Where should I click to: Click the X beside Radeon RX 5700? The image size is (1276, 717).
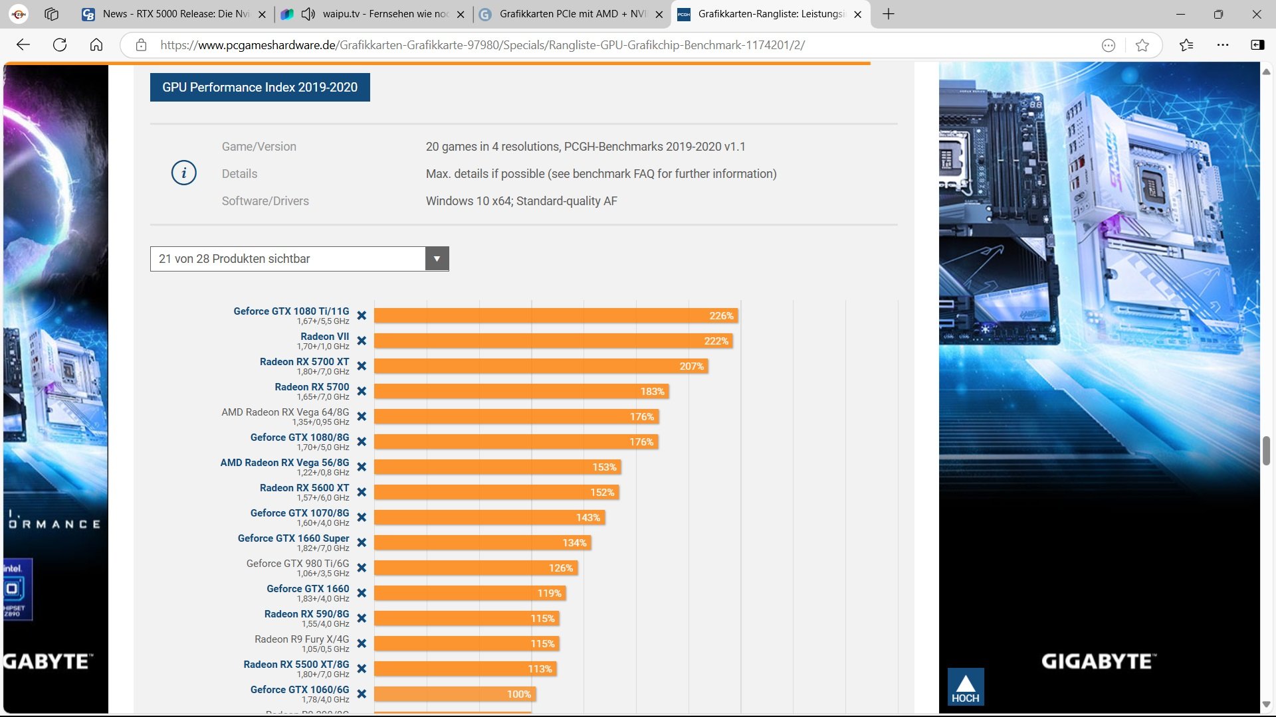point(362,392)
